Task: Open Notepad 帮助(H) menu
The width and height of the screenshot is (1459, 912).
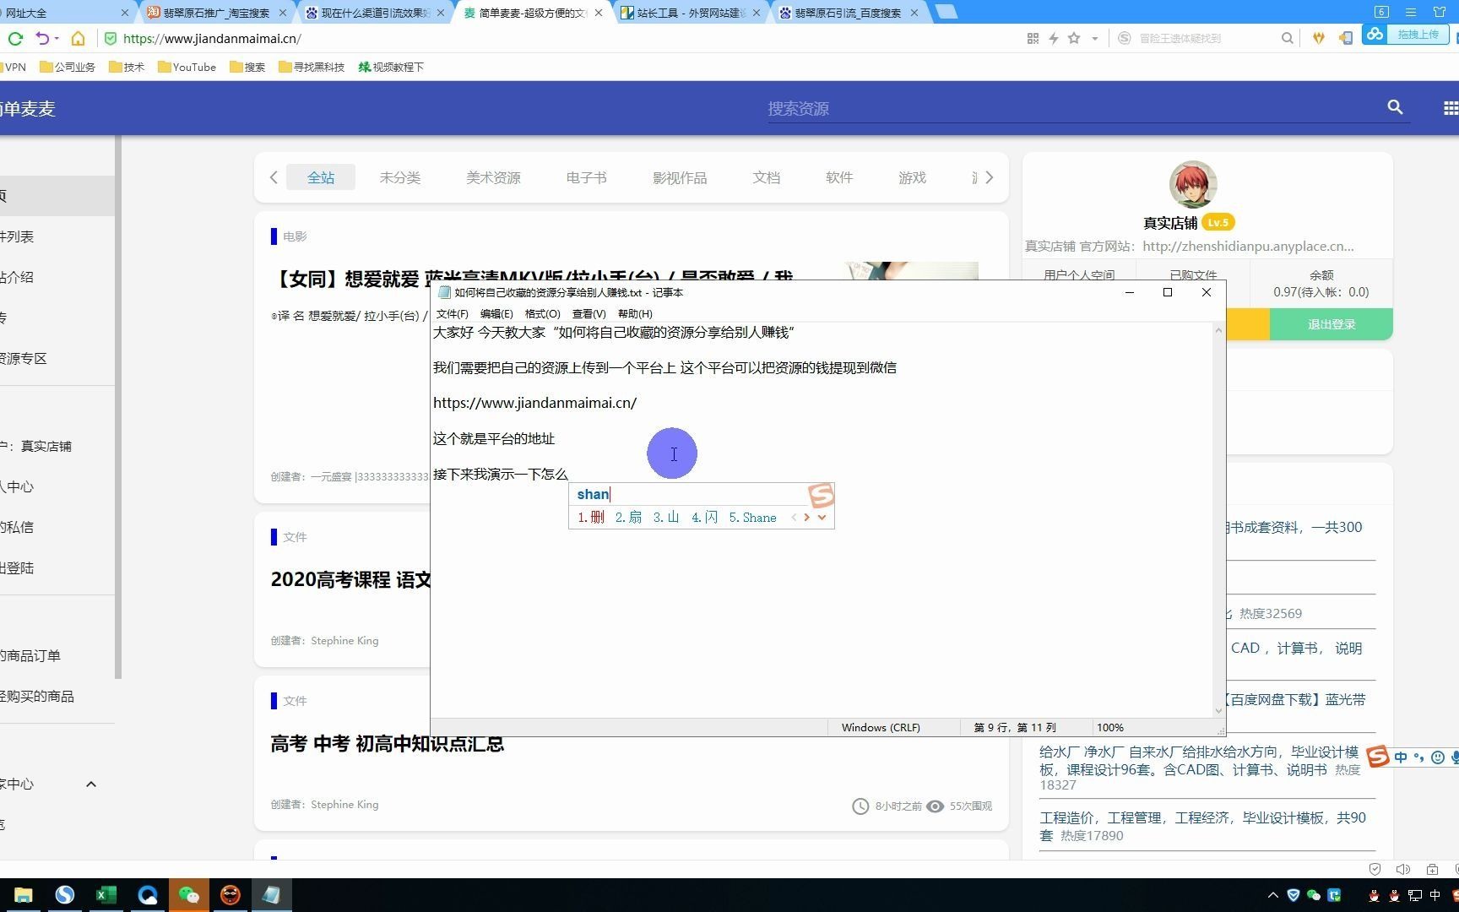Action: pyautogui.click(x=635, y=313)
